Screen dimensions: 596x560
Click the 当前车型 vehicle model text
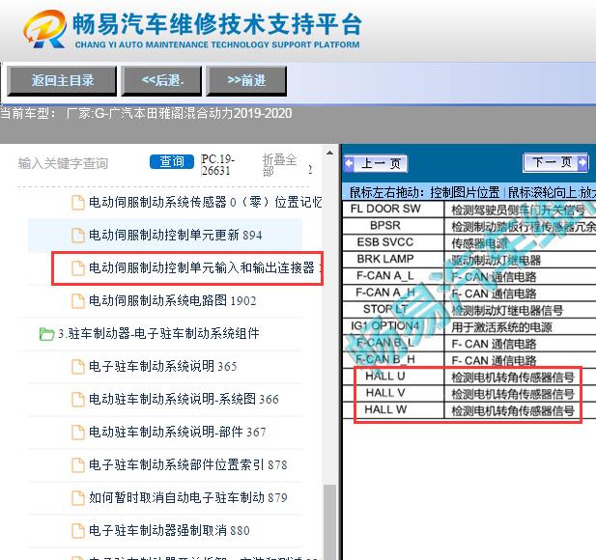[x=146, y=113]
